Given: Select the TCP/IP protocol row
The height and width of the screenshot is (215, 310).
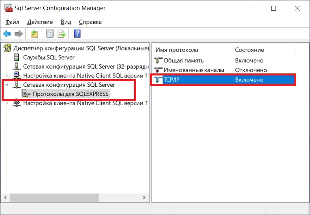Looking at the screenshot, I should (x=224, y=80).
